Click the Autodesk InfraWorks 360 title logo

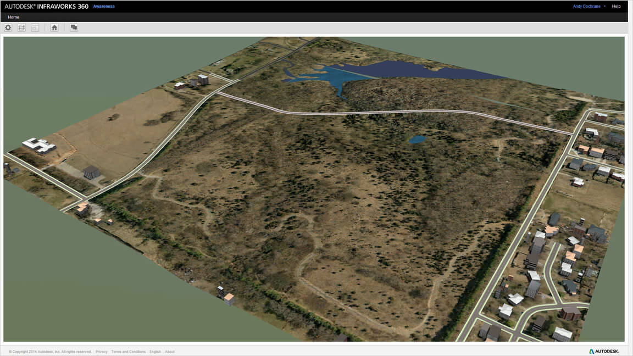click(46, 7)
